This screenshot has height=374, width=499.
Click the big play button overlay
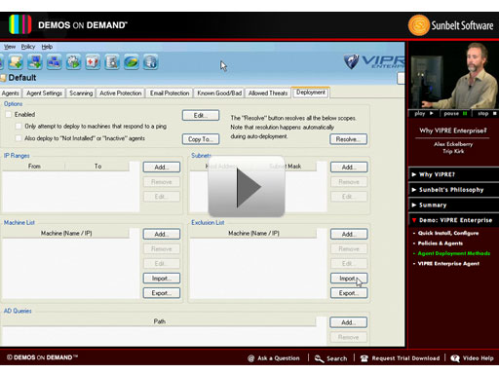point(247,187)
